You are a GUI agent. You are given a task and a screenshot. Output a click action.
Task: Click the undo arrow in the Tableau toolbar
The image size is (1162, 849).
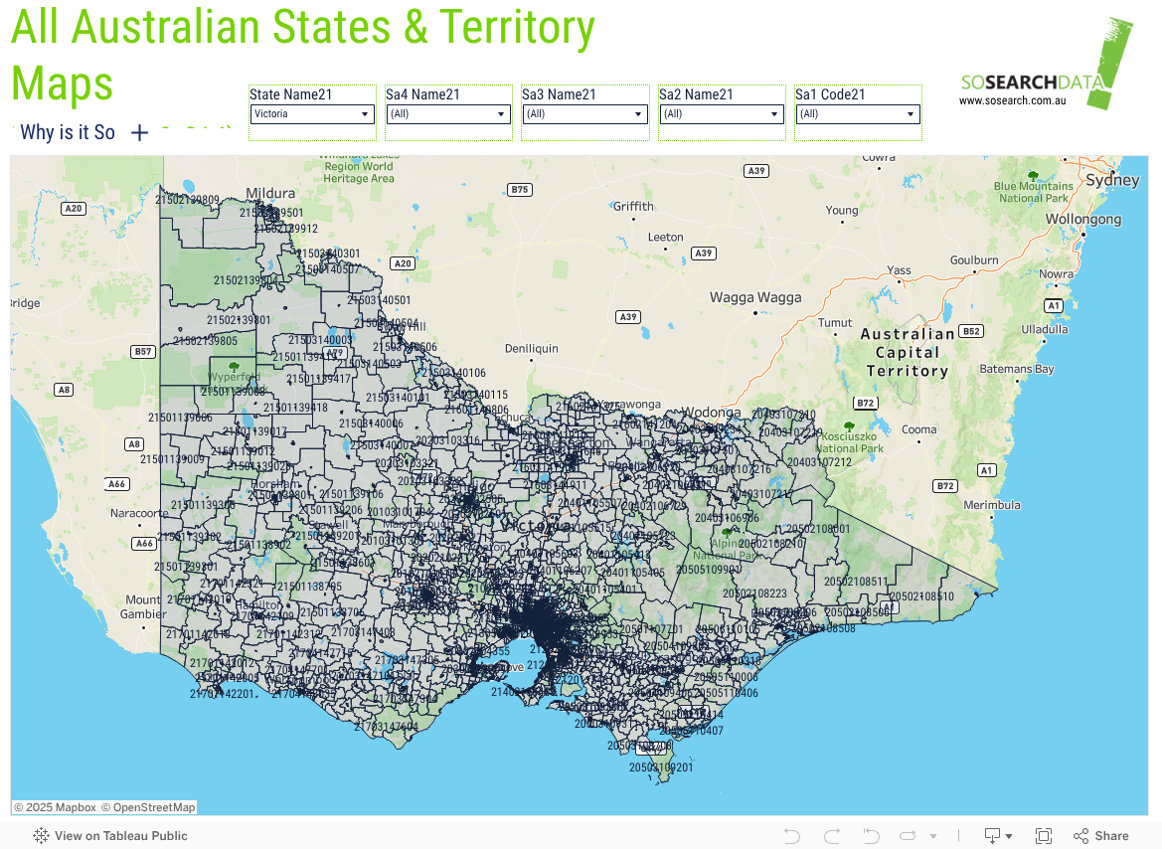coord(792,836)
